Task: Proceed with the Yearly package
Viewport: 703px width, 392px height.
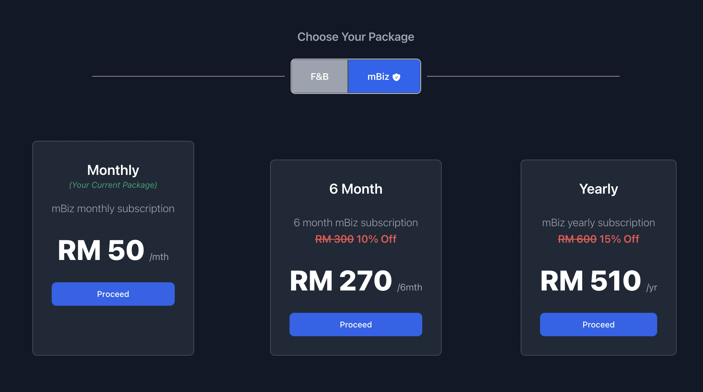Action: [x=598, y=325]
